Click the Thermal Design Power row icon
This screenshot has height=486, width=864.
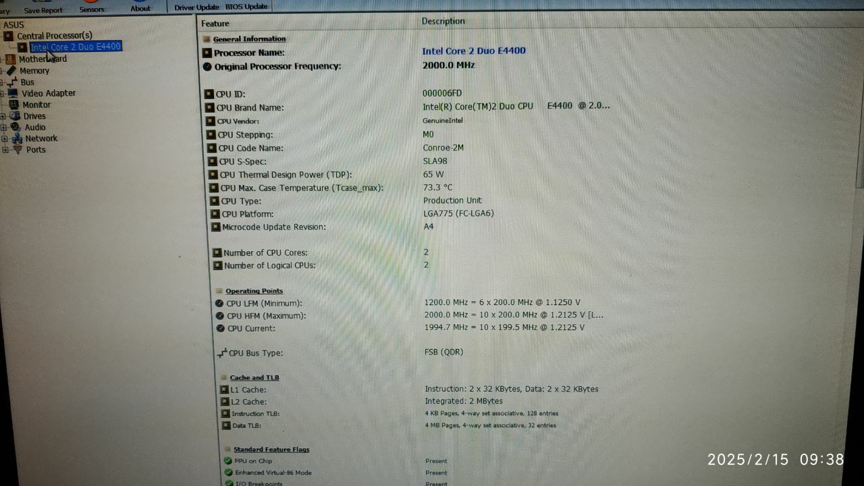[x=213, y=175]
